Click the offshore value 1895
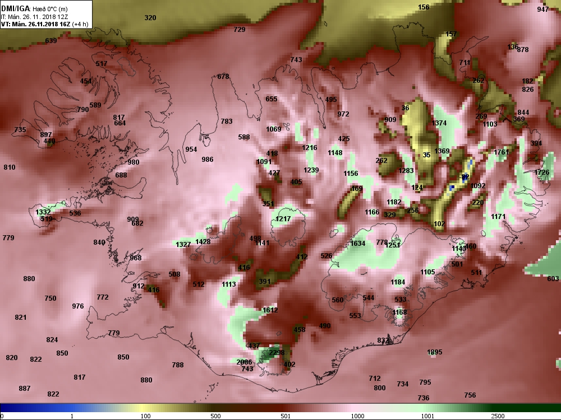Screen dimensions: 561x420 tap(435, 352)
